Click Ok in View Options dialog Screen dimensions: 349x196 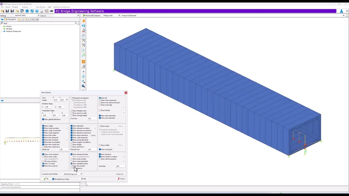pos(46,179)
